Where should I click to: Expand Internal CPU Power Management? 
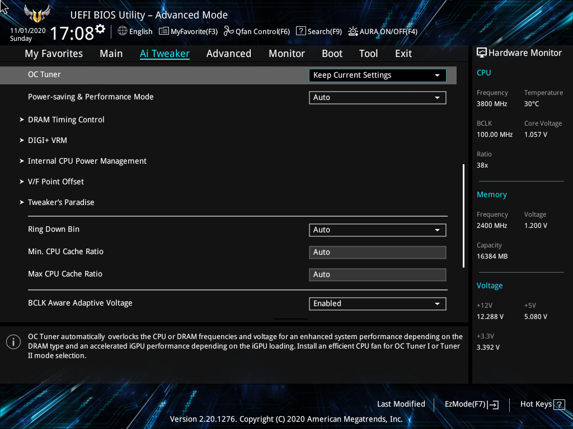tap(87, 161)
